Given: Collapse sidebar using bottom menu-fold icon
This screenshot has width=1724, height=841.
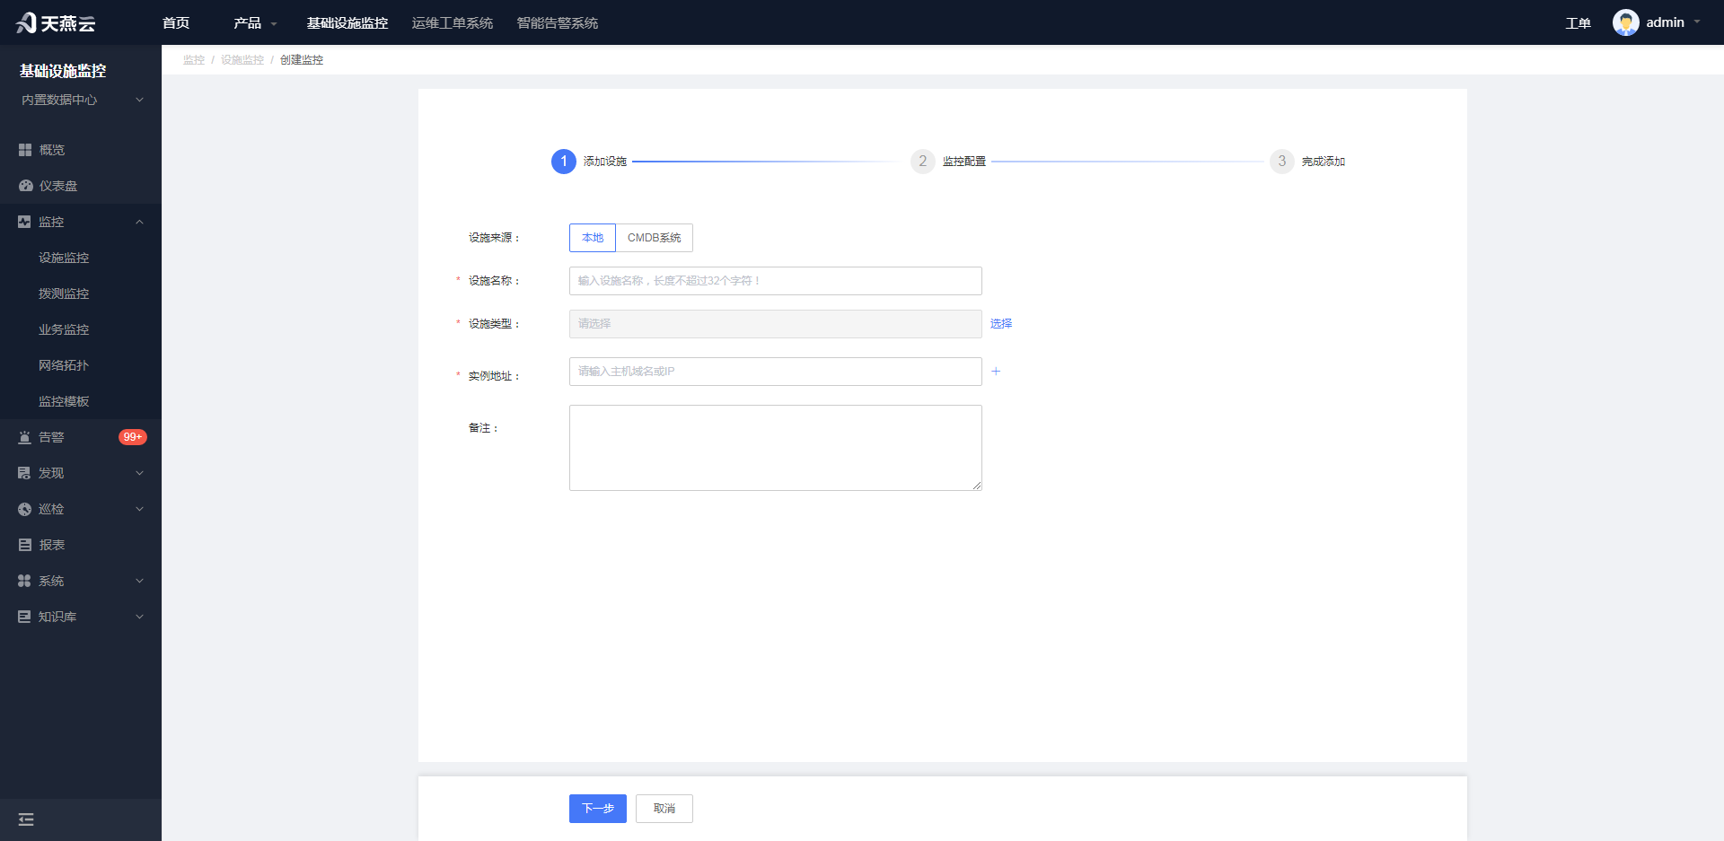Looking at the screenshot, I should (26, 819).
